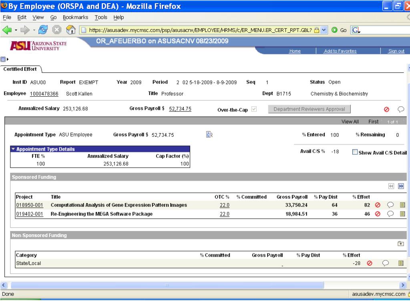Click the red prohibit icon for project 018950-001
This screenshot has width=410, height=307.
click(378, 205)
